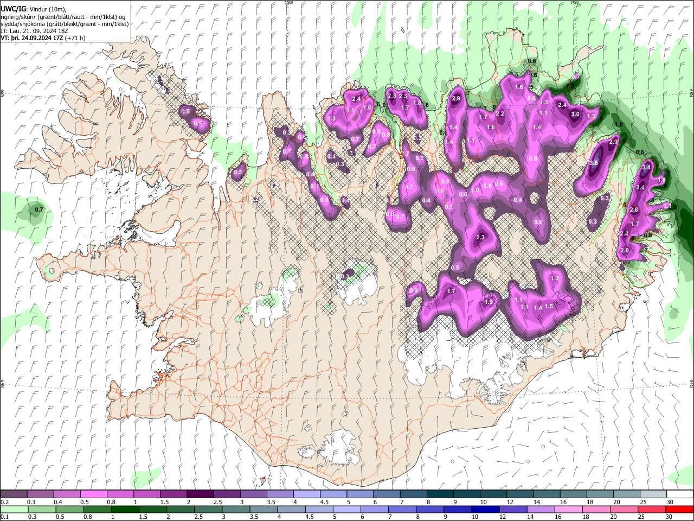Screen dimensions: 694x521
Task: Pick the bright pink snow swatch between 0.5 and 0.8
Action: pyautogui.click(x=93, y=494)
